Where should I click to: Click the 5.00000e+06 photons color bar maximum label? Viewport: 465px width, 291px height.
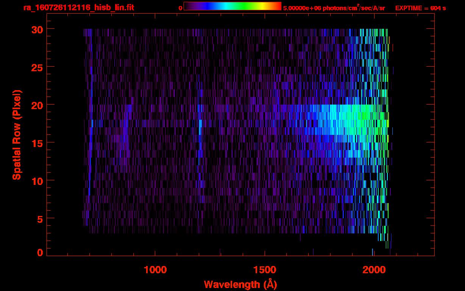334,8
